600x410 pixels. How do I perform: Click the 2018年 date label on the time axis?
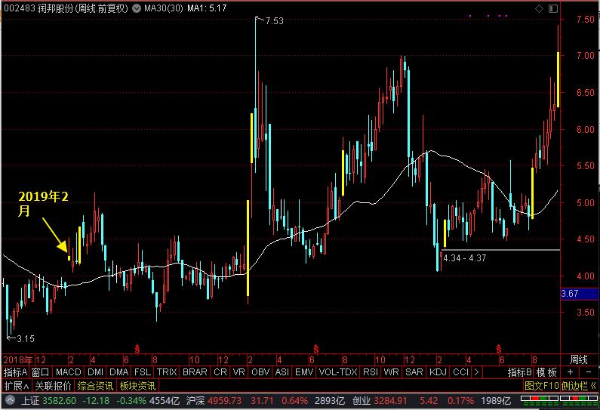tap(18, 360)
